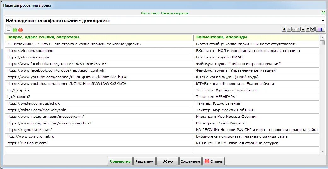The width and height of the screenshot is (328, 169).
Task: Click the red round button above the table
Action: point(20,30)
